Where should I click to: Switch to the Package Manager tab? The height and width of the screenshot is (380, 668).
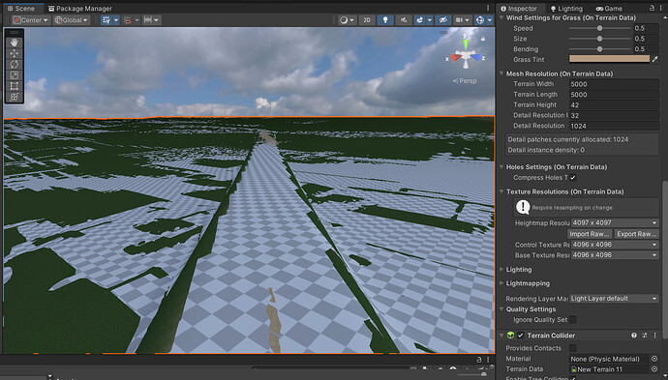click(x=79, y=8)
